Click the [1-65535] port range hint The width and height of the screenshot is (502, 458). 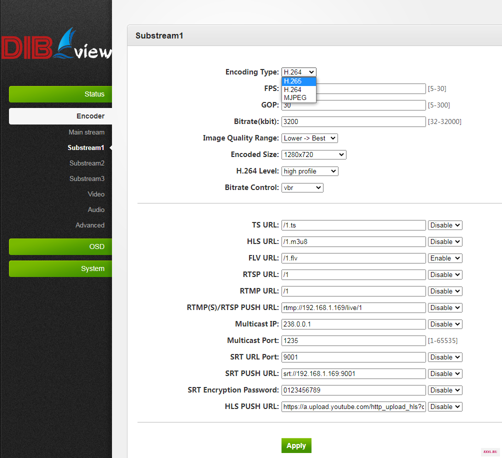point(443,340)
